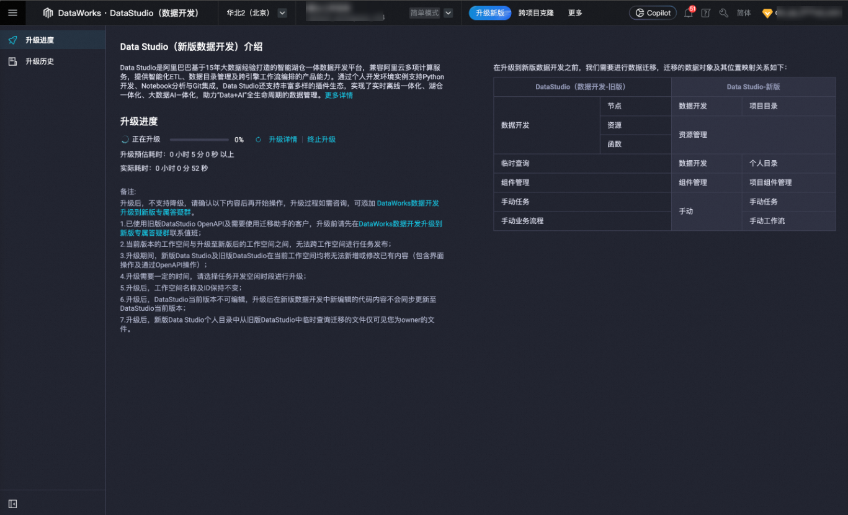
Task: Click 实际耗时 line
Action: click(x=164, y=168)
